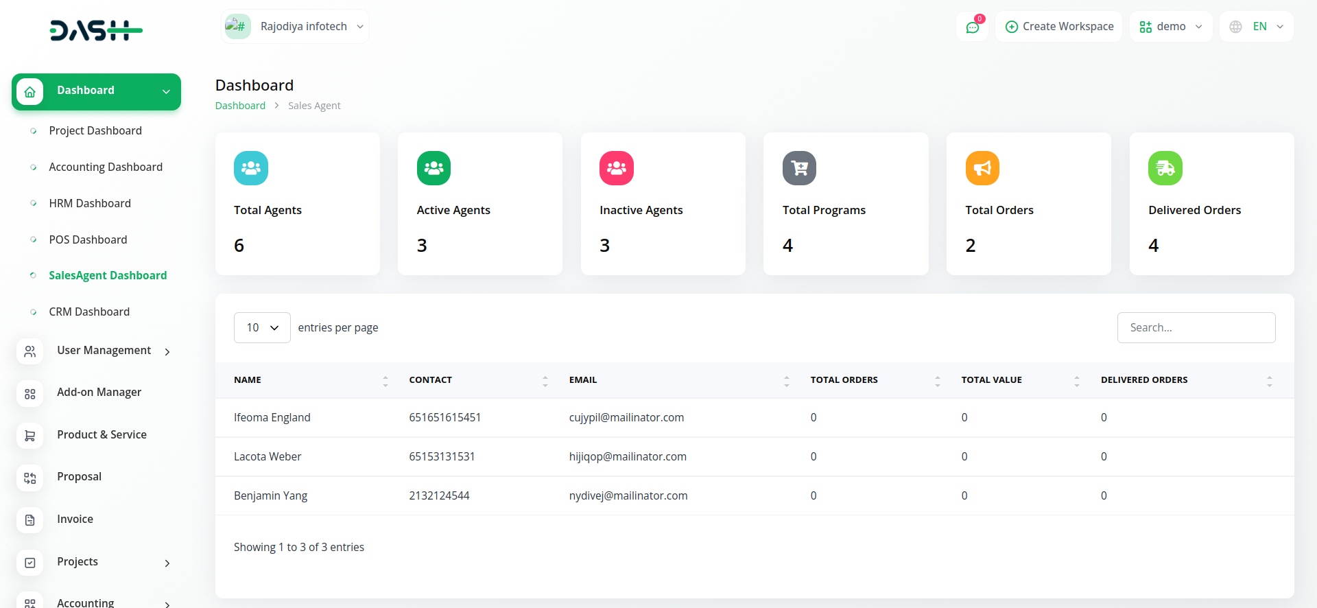Change entries per page dropdown
This screenshot has height=608, width=1317.
[x=262, y=328]
